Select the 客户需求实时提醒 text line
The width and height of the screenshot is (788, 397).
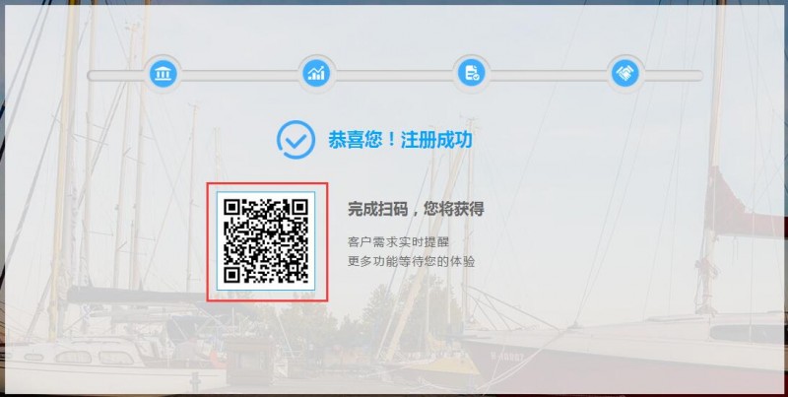398,241
